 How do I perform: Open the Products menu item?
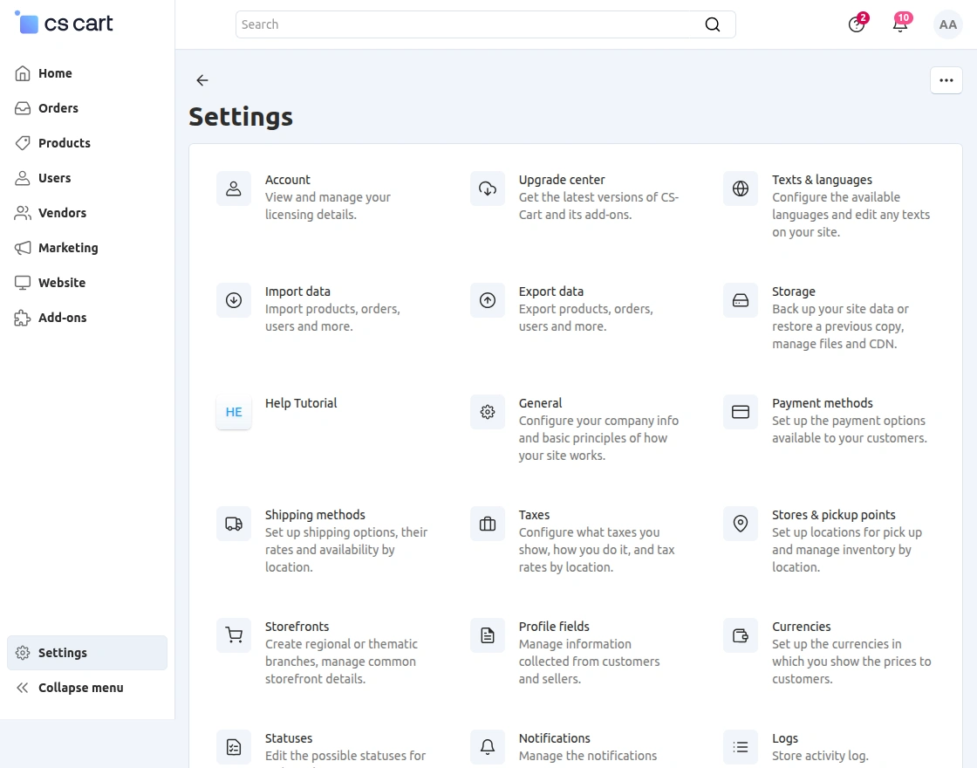pos(87,143)
